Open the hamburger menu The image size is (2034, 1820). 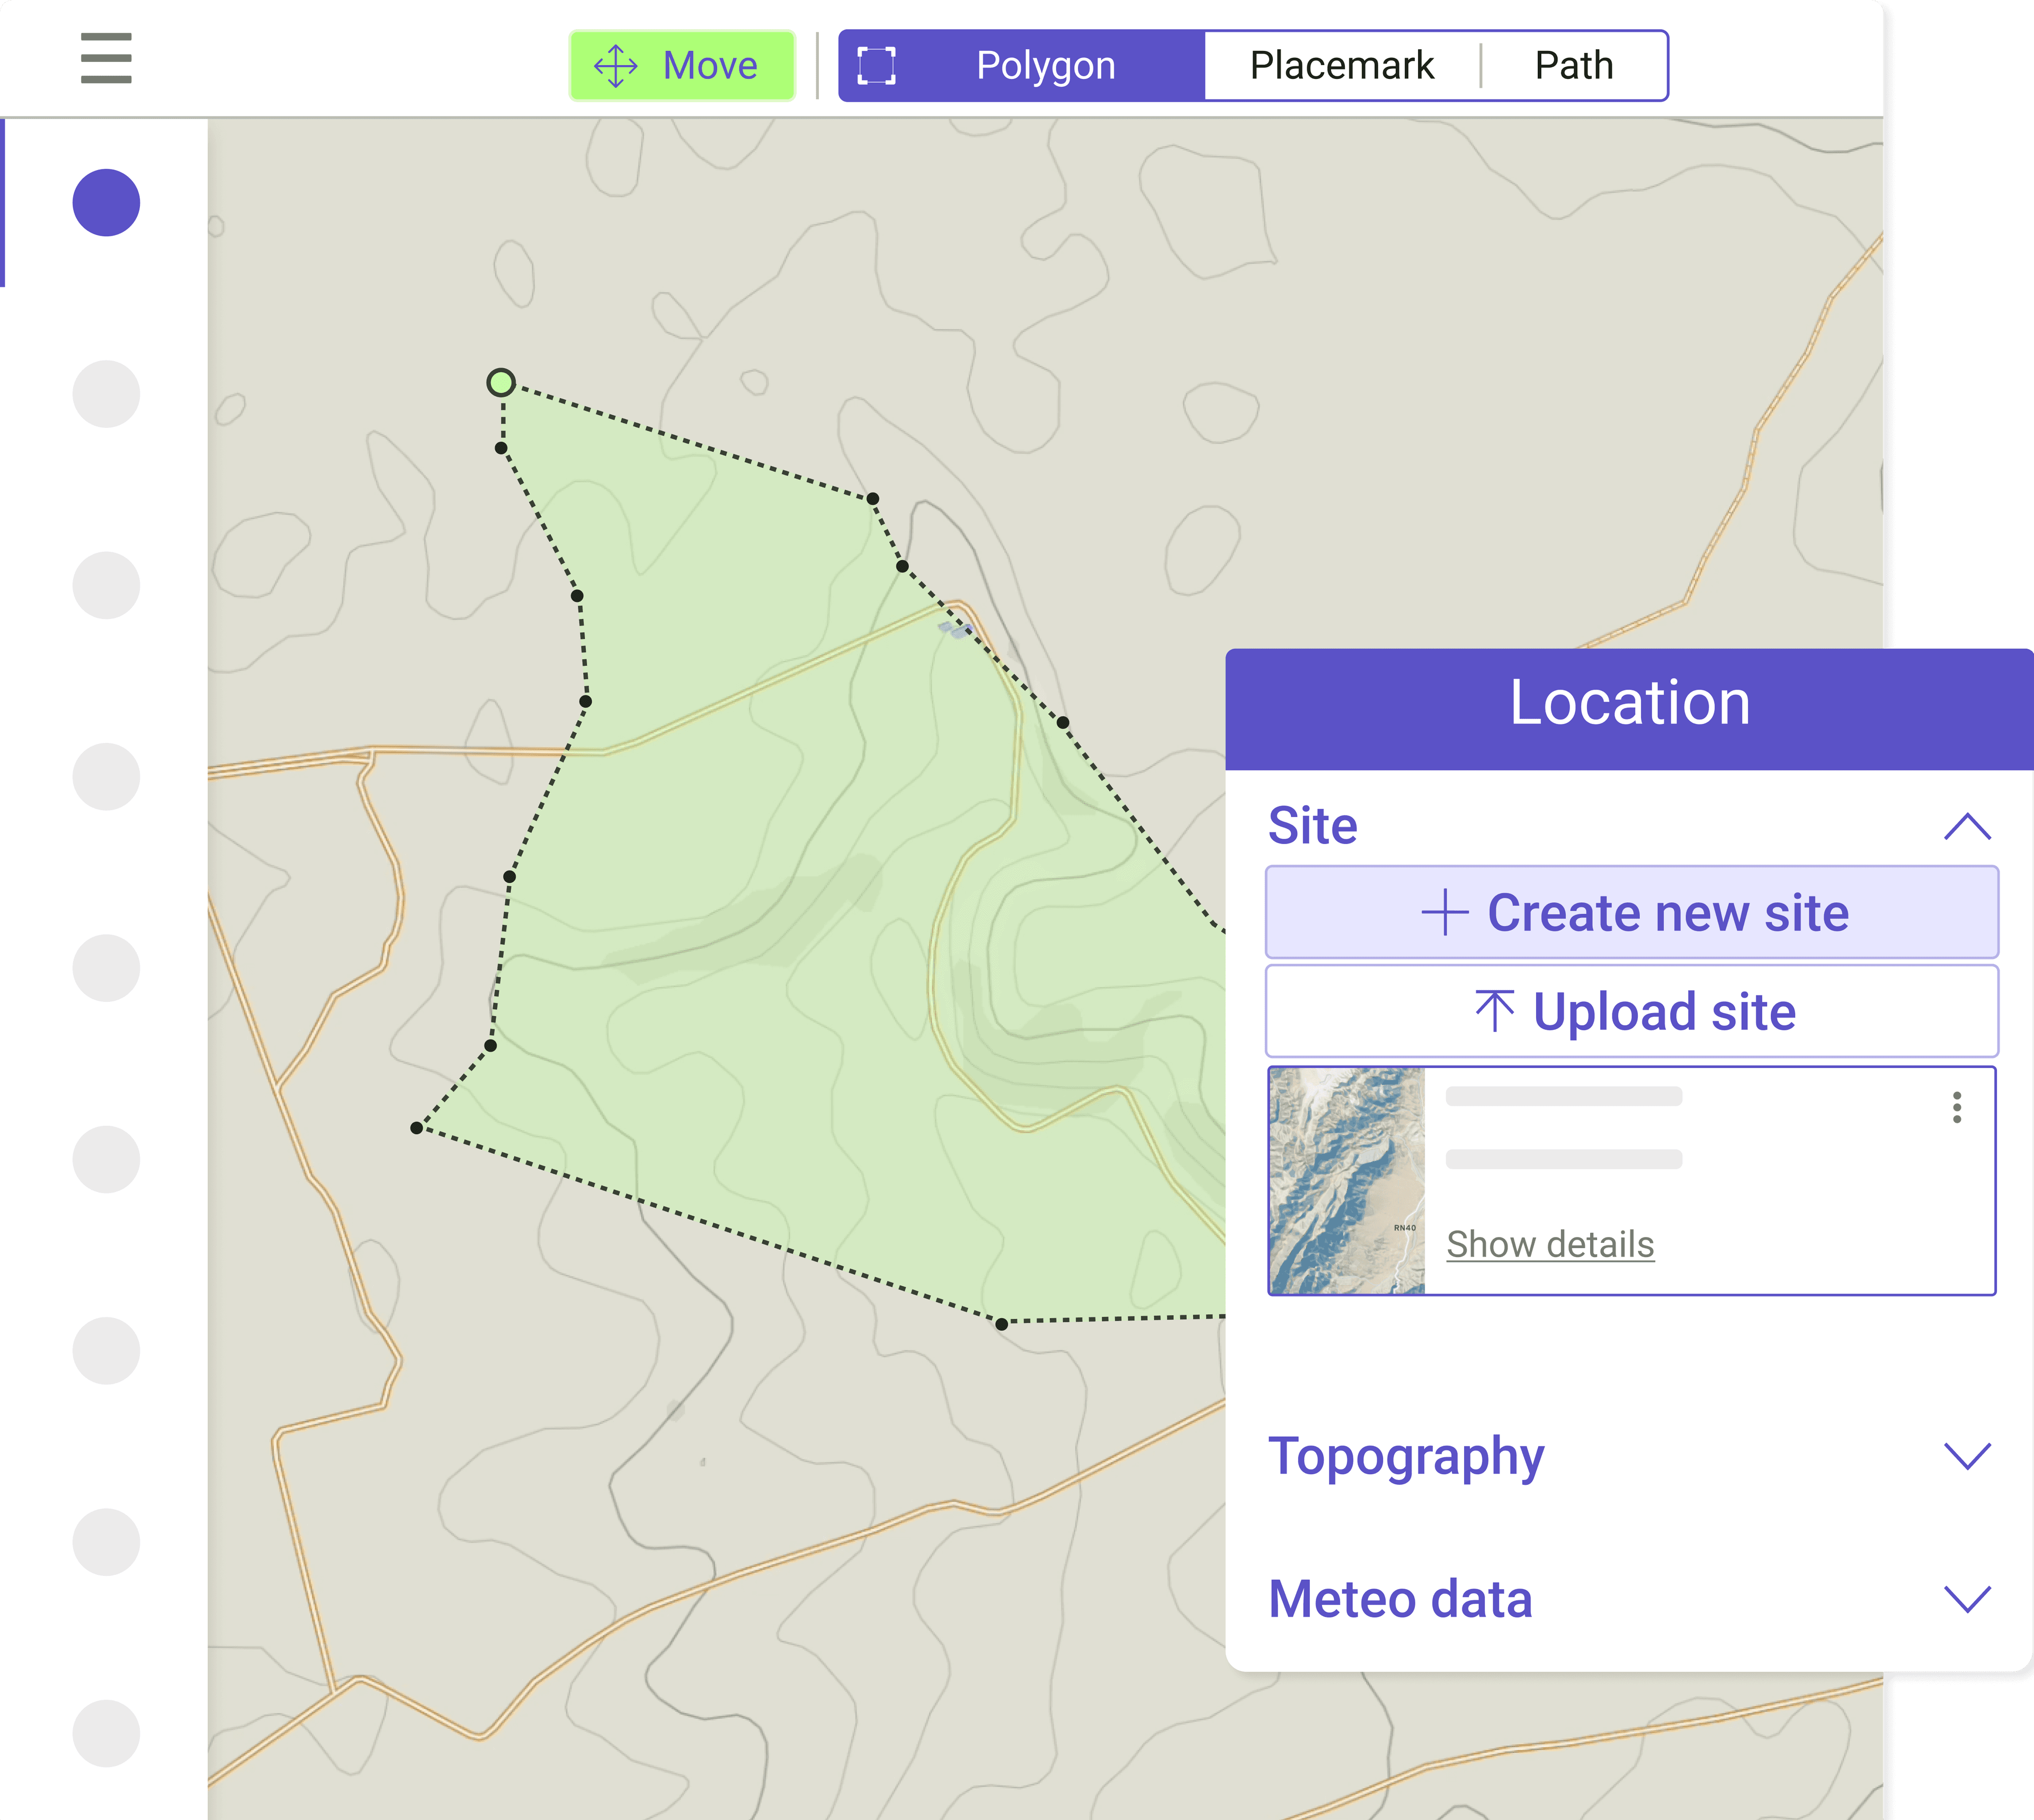tap(106, 58)
